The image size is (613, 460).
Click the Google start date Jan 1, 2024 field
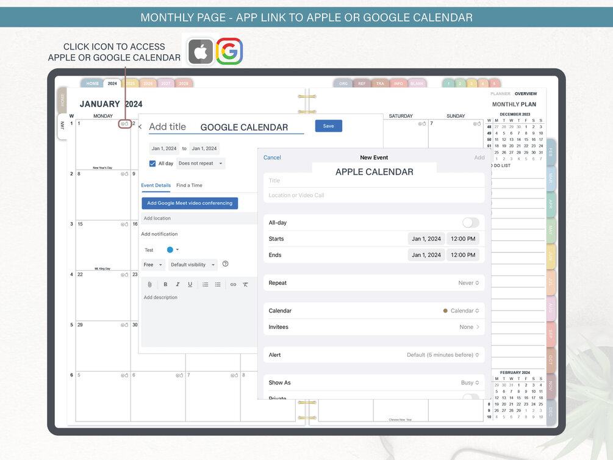click(164, 148)
